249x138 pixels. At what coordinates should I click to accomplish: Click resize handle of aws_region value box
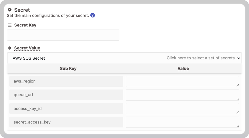(238, 86)
